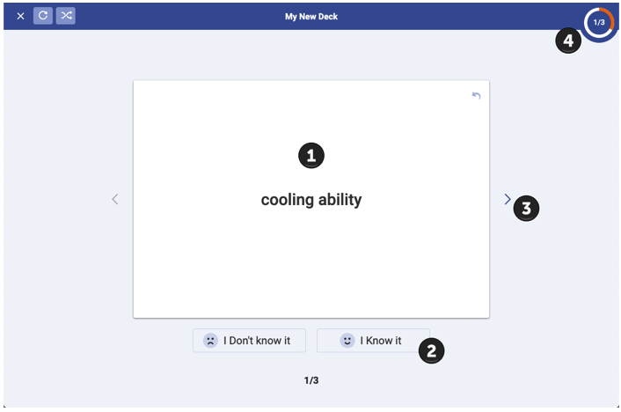
Task: Click the blue header bar
Action: (x=311, y=17)
